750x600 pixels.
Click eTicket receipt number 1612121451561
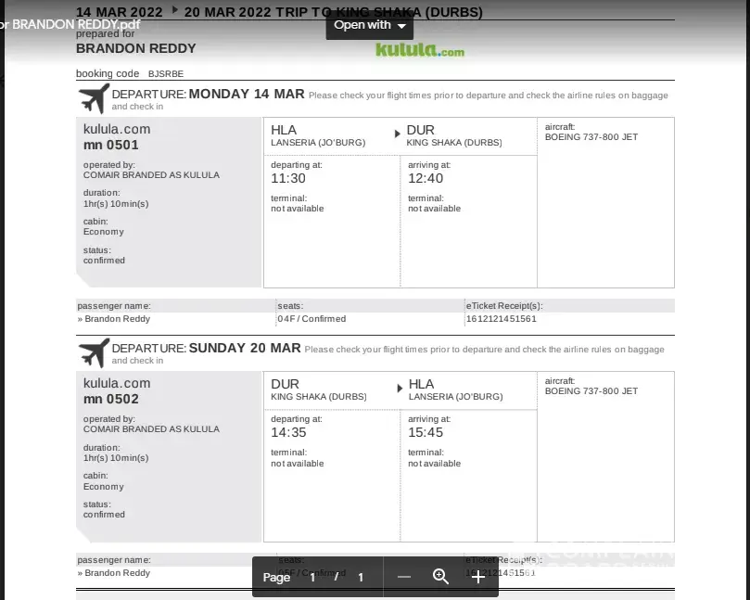[x=501, y=319]
